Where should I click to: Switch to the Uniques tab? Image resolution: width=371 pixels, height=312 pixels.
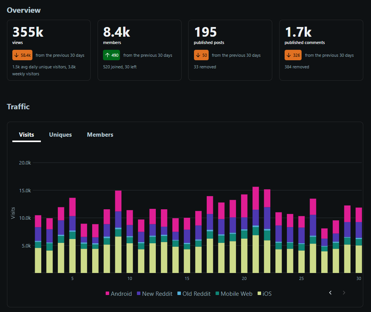click(60, 134)
